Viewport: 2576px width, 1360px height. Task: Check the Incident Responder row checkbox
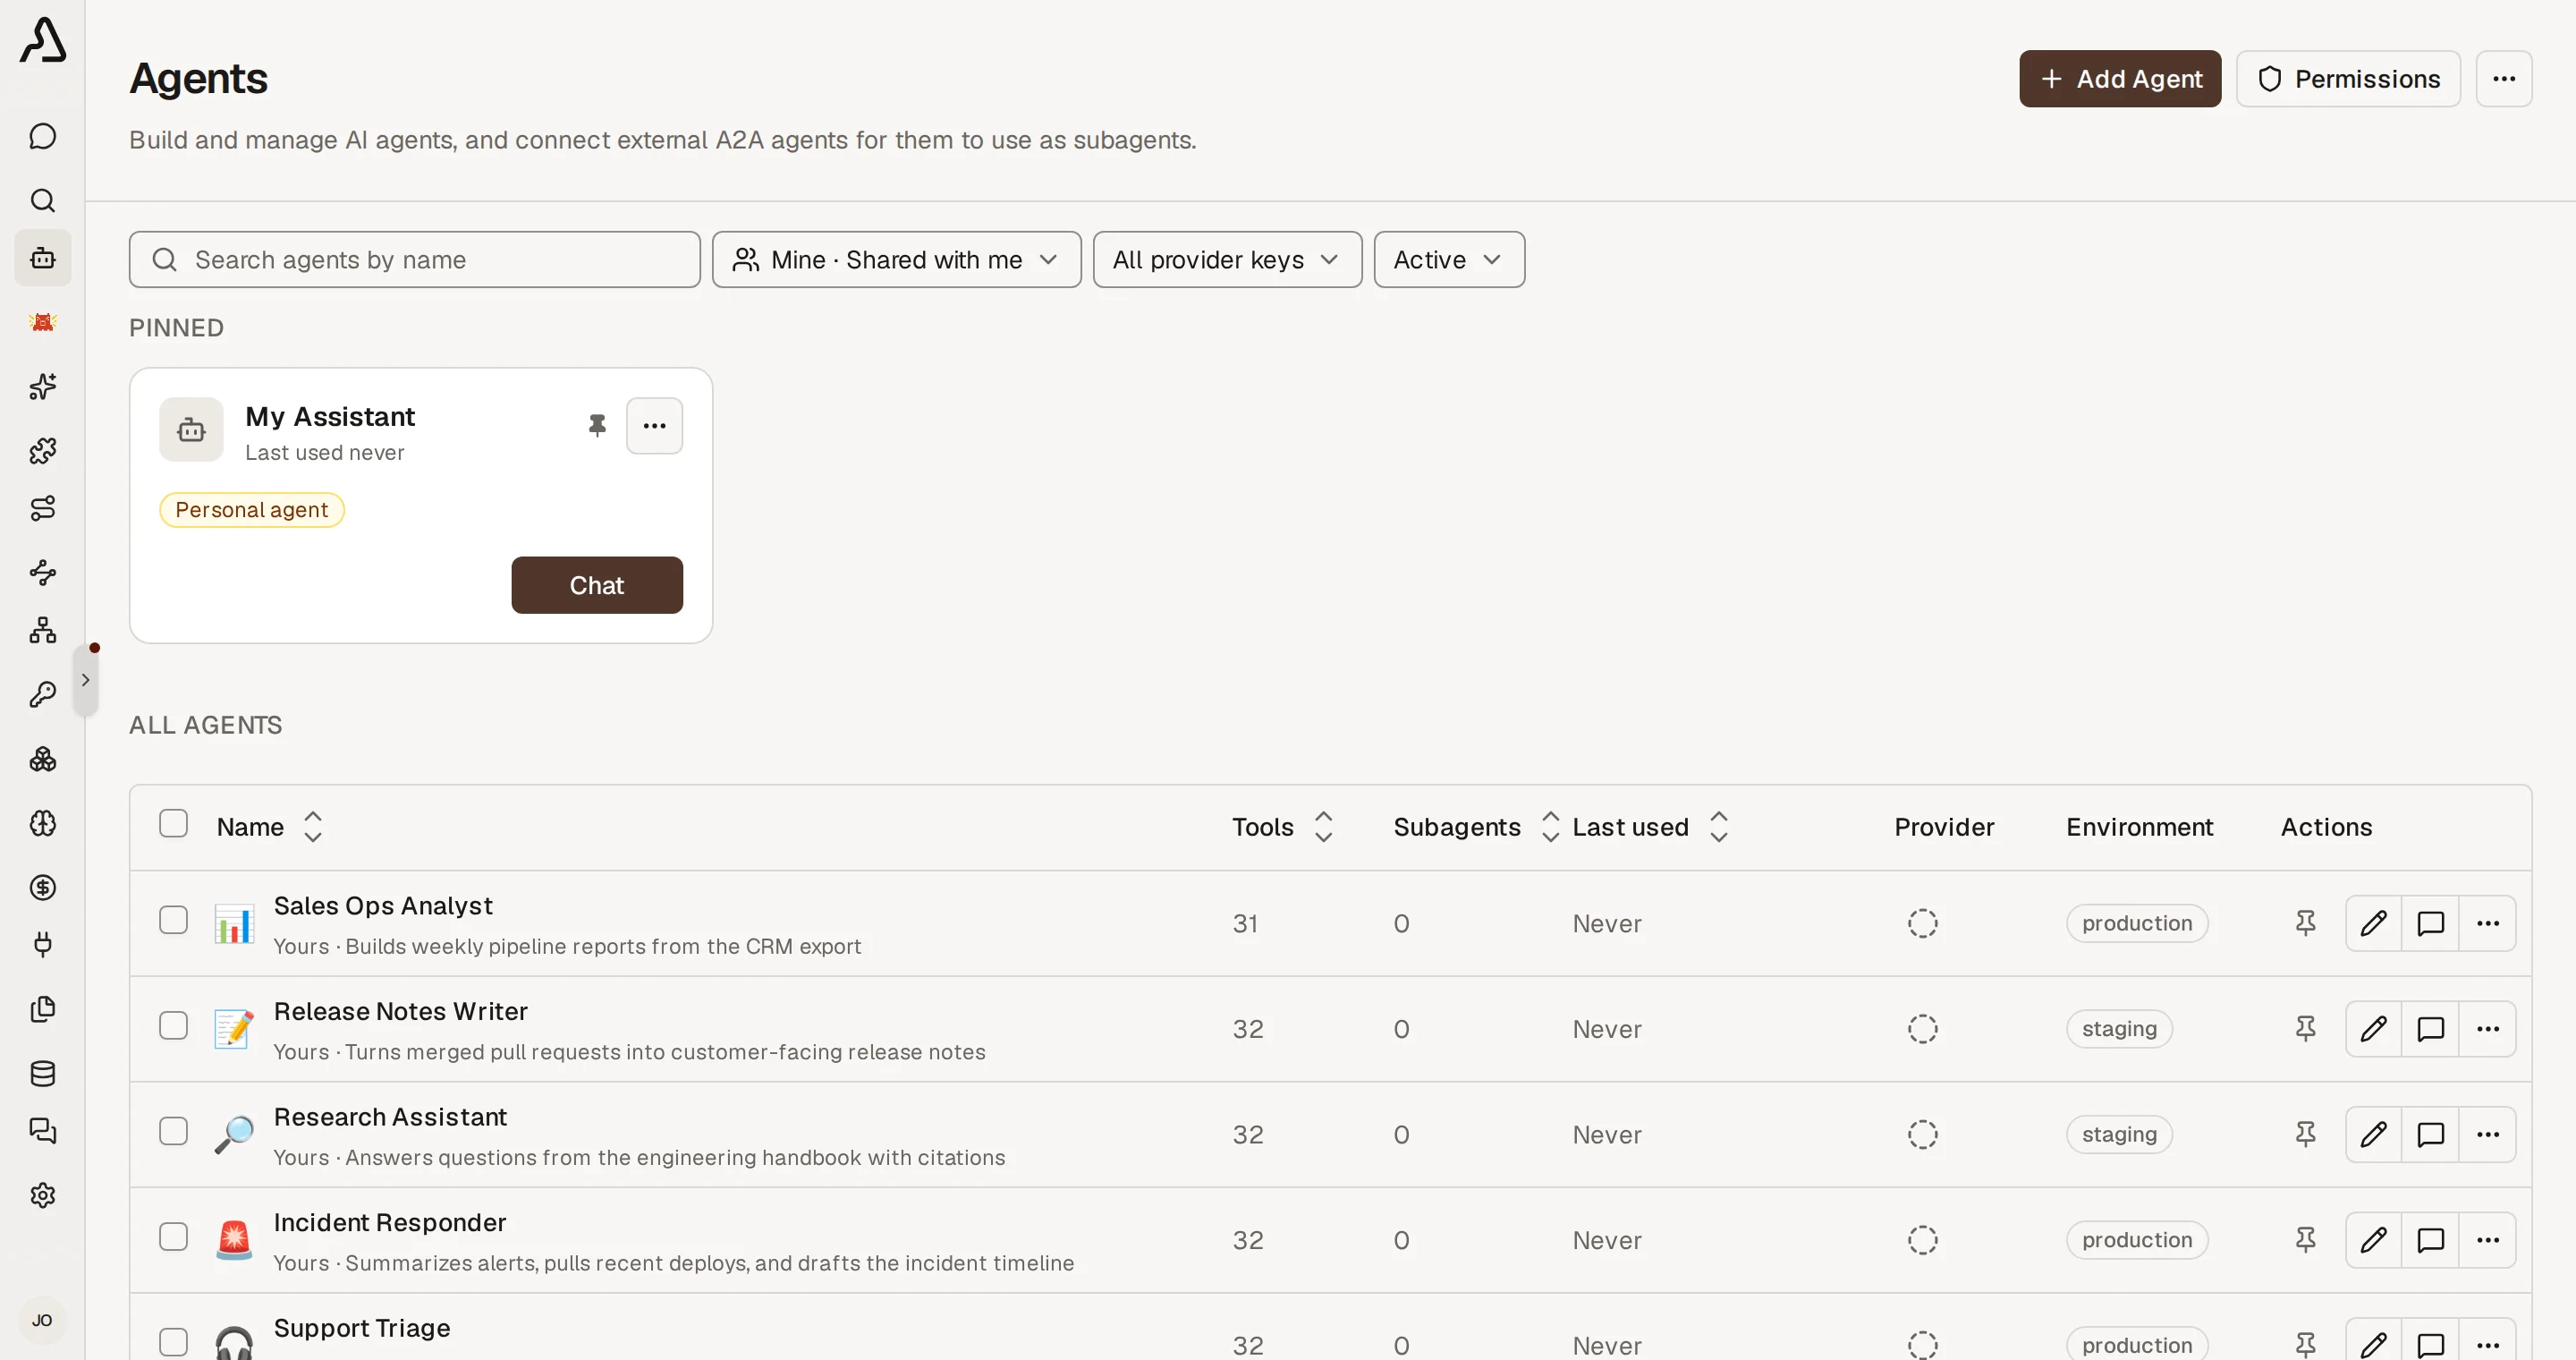[173, 1237]
